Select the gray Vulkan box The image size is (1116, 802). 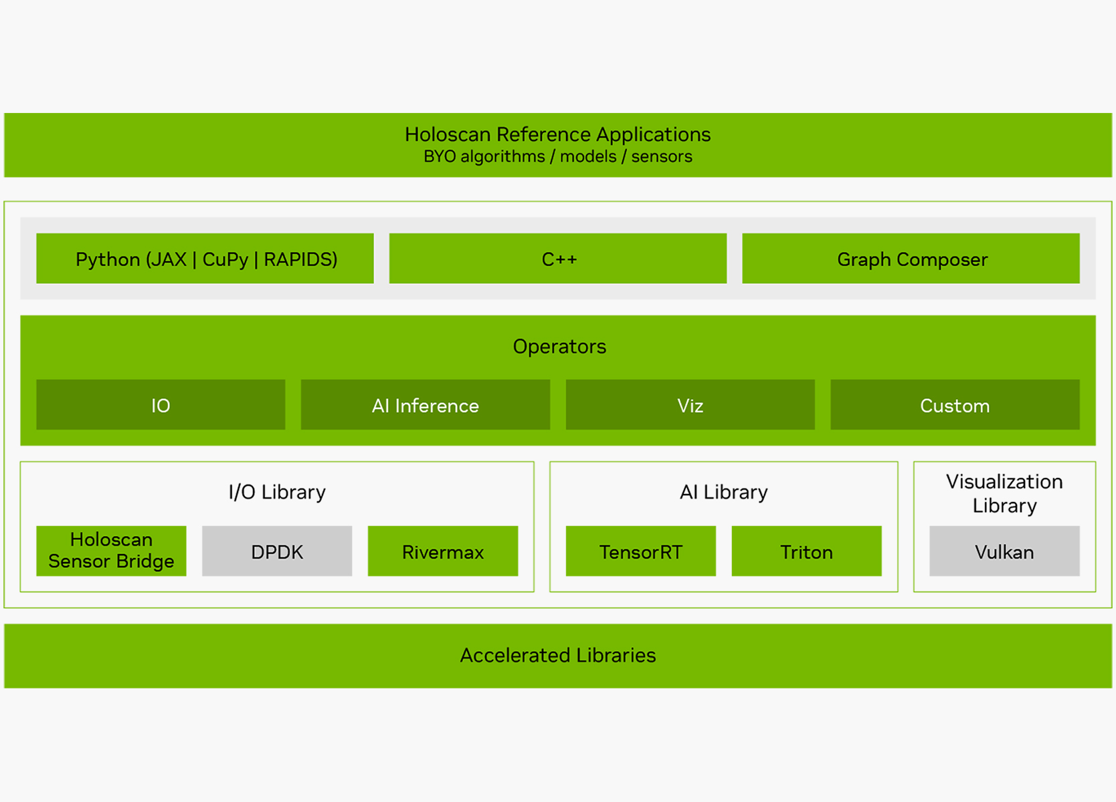[1004, 551]
